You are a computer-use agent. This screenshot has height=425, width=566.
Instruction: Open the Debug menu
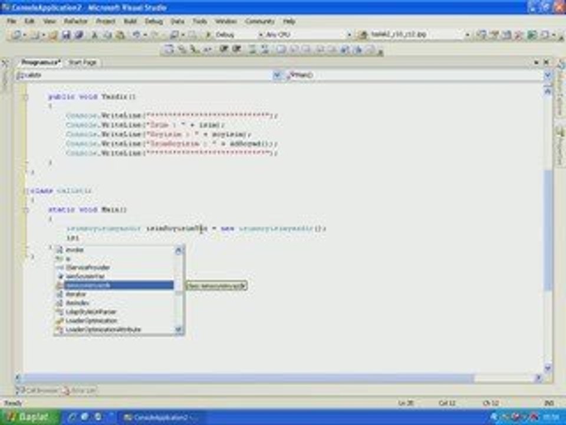pyautogui.click(x=154, y=21)
